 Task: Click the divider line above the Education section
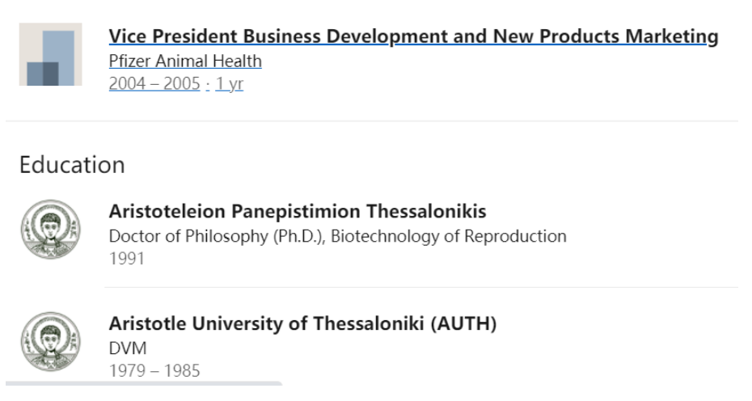[372, 121]
